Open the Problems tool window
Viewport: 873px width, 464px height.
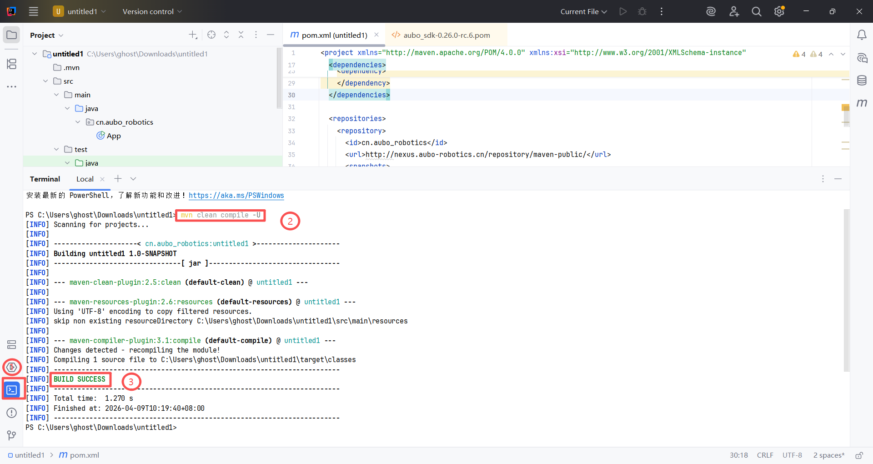pos(12,413)
